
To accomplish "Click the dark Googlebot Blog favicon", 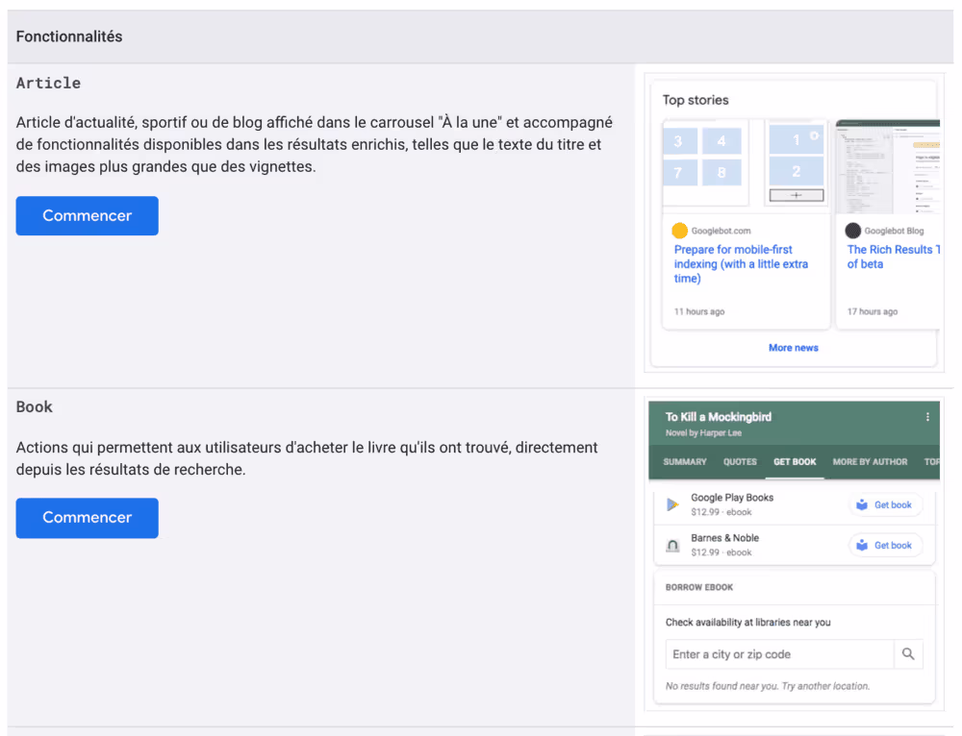I will [x=852, y=231].
